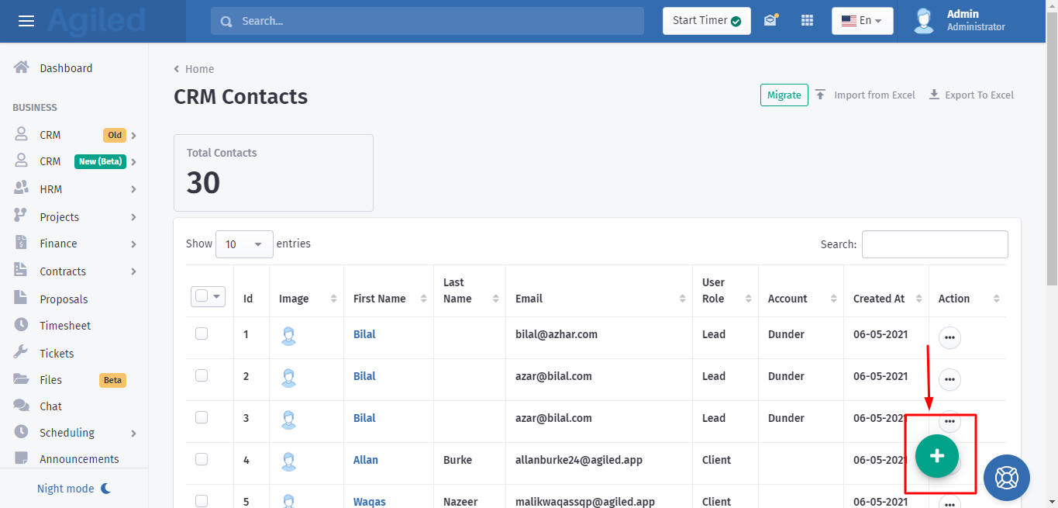Open the hamburger menu in header
Screen dimensions: 1058x508
[26, 21]
